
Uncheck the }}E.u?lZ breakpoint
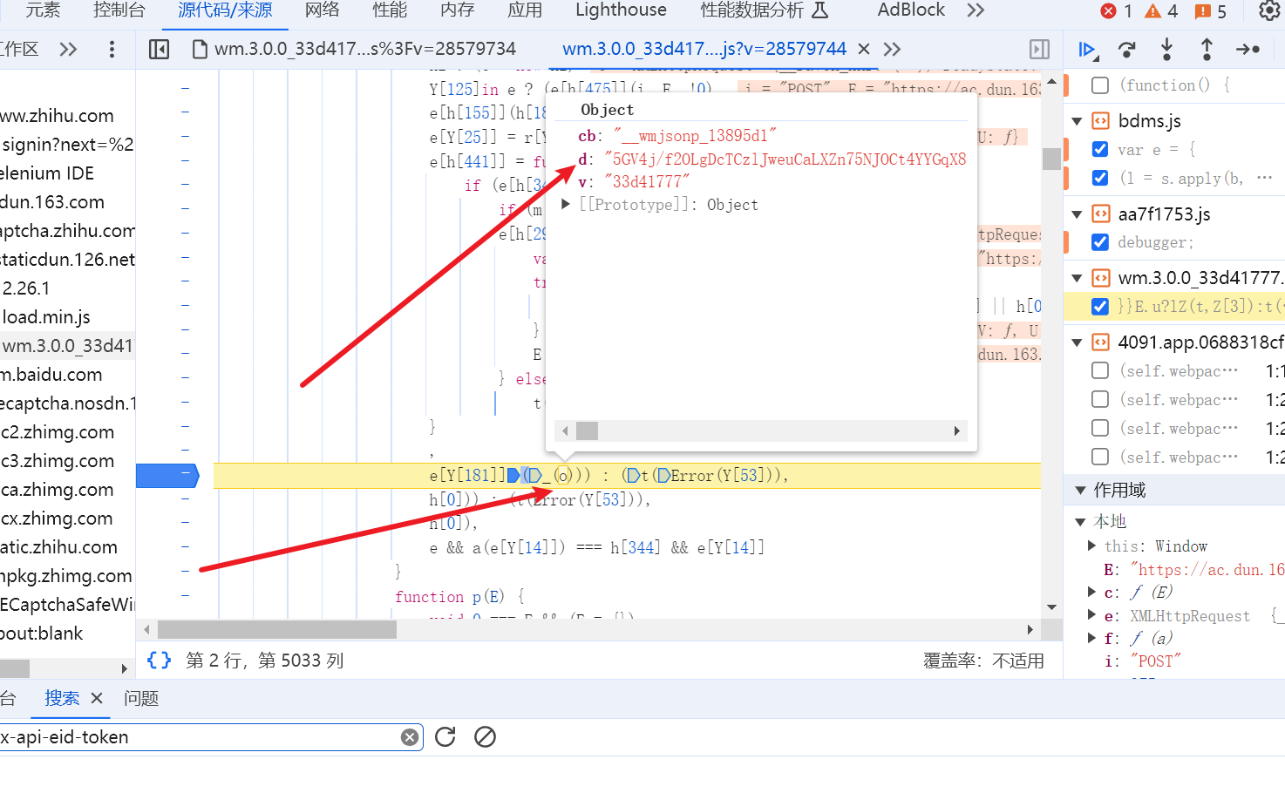1100,307
